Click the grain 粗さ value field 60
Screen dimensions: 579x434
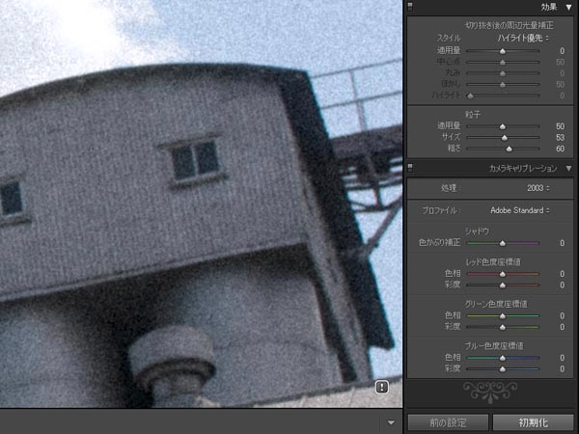tap(560, 149)
